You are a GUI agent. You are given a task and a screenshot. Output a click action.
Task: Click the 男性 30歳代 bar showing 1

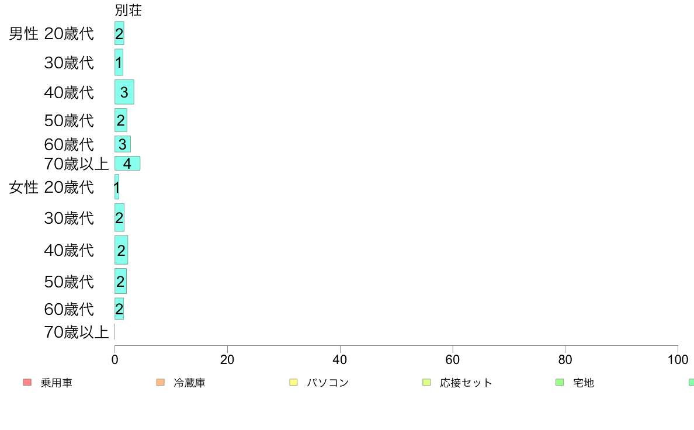tap(119, 63)
